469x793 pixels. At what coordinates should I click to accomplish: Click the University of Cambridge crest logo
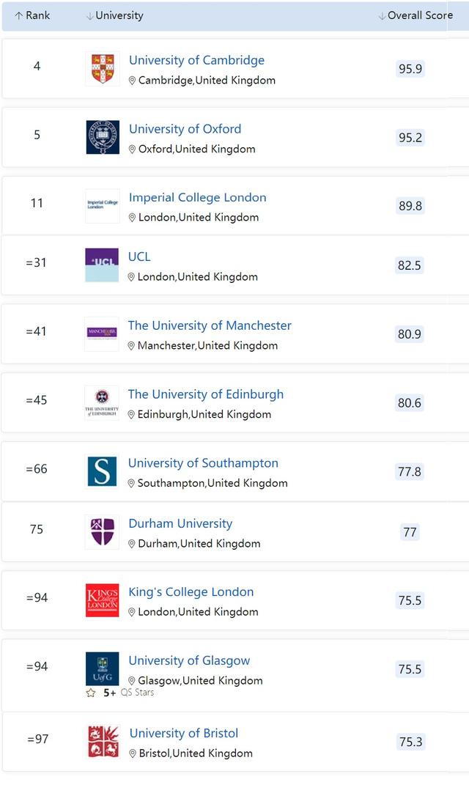tap(103, 69)
